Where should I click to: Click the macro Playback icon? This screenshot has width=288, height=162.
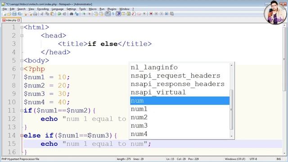click(162, 14)
